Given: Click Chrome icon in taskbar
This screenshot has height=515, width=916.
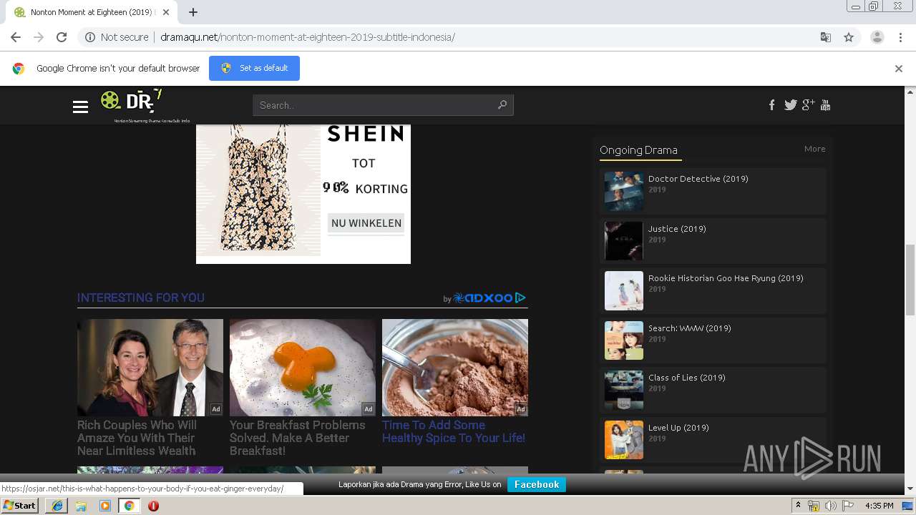Looking at the screenshot, I should coord(129,506).
